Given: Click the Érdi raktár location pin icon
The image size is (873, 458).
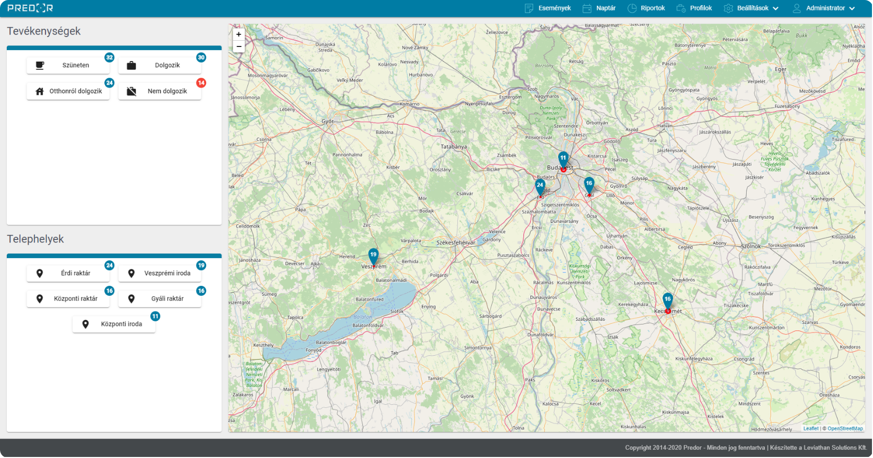Looking at the screenshot, I should [40, 273].
